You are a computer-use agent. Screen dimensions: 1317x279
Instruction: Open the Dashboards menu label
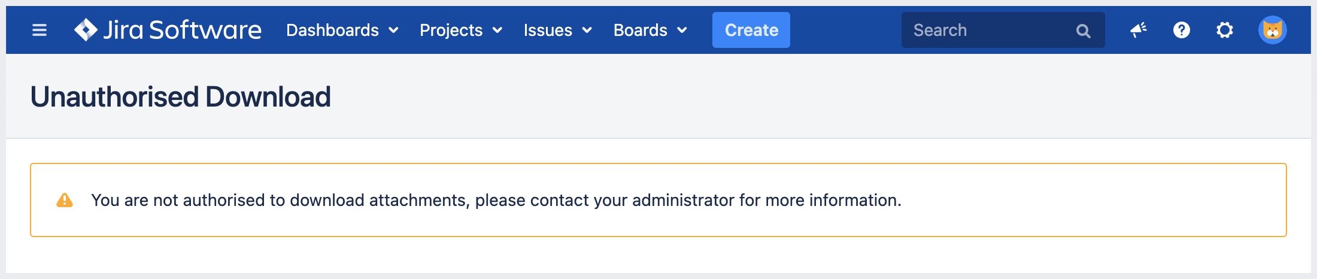pyautogui.click(x=332, y=30)
